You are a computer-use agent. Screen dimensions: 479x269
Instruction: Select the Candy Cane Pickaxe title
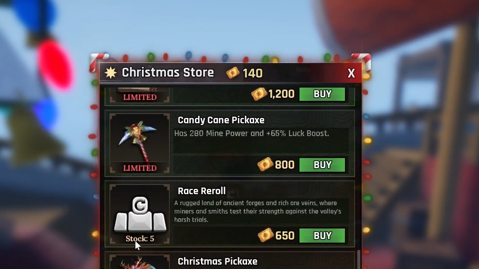pos(221,120)
